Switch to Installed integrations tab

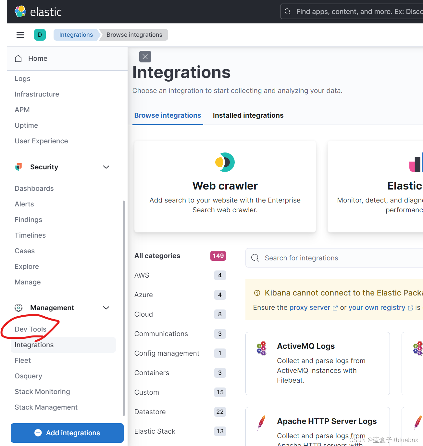pos(248,115)
